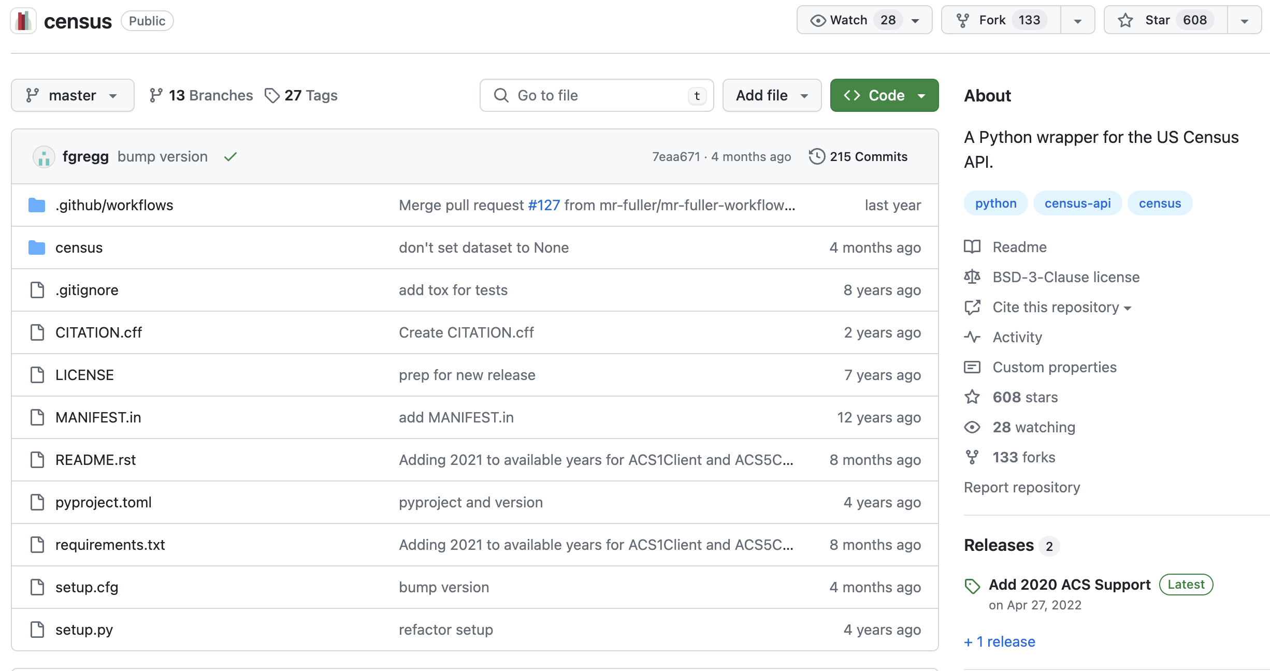
Task: Click the release tag icon
Action: click(x=972, y=586)
